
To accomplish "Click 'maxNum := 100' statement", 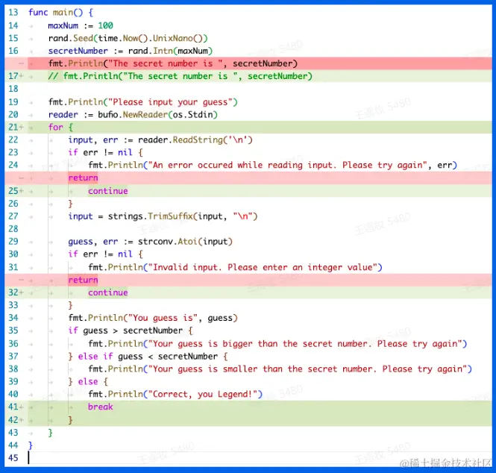I will click(x=81, y=25).
